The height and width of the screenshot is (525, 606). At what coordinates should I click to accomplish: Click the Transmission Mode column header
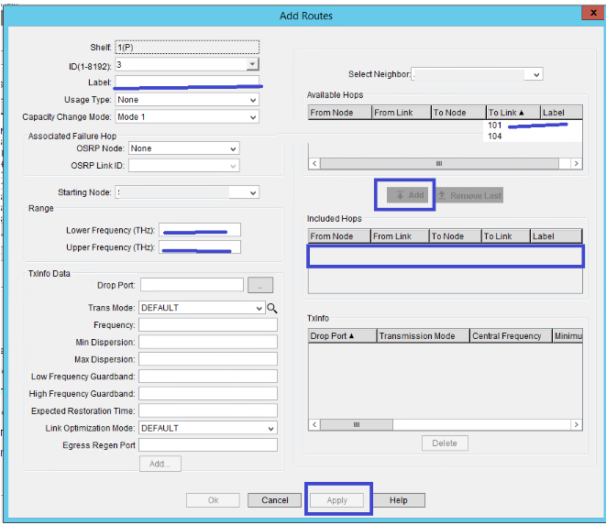(x=424, y=335)
